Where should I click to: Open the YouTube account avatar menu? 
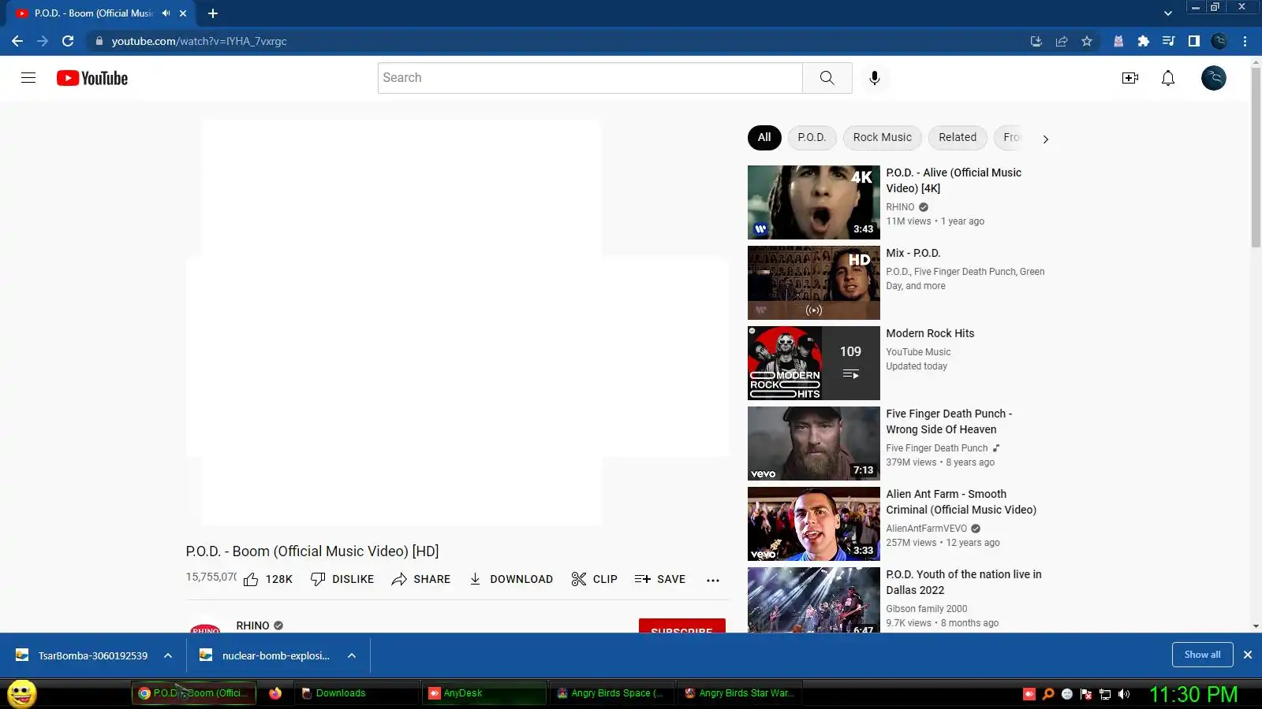point(1213,78)
